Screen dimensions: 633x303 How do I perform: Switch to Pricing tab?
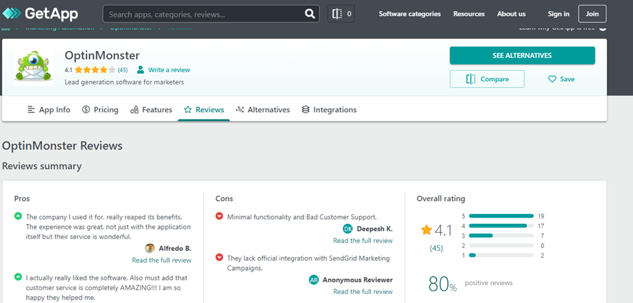(100, 110)
